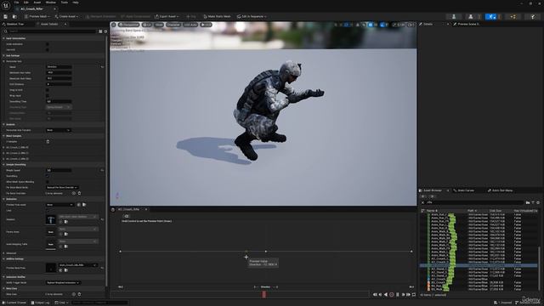The image size is (544, 306).
Task: Open viewport options hamburger menu
Action: point(113,25)
